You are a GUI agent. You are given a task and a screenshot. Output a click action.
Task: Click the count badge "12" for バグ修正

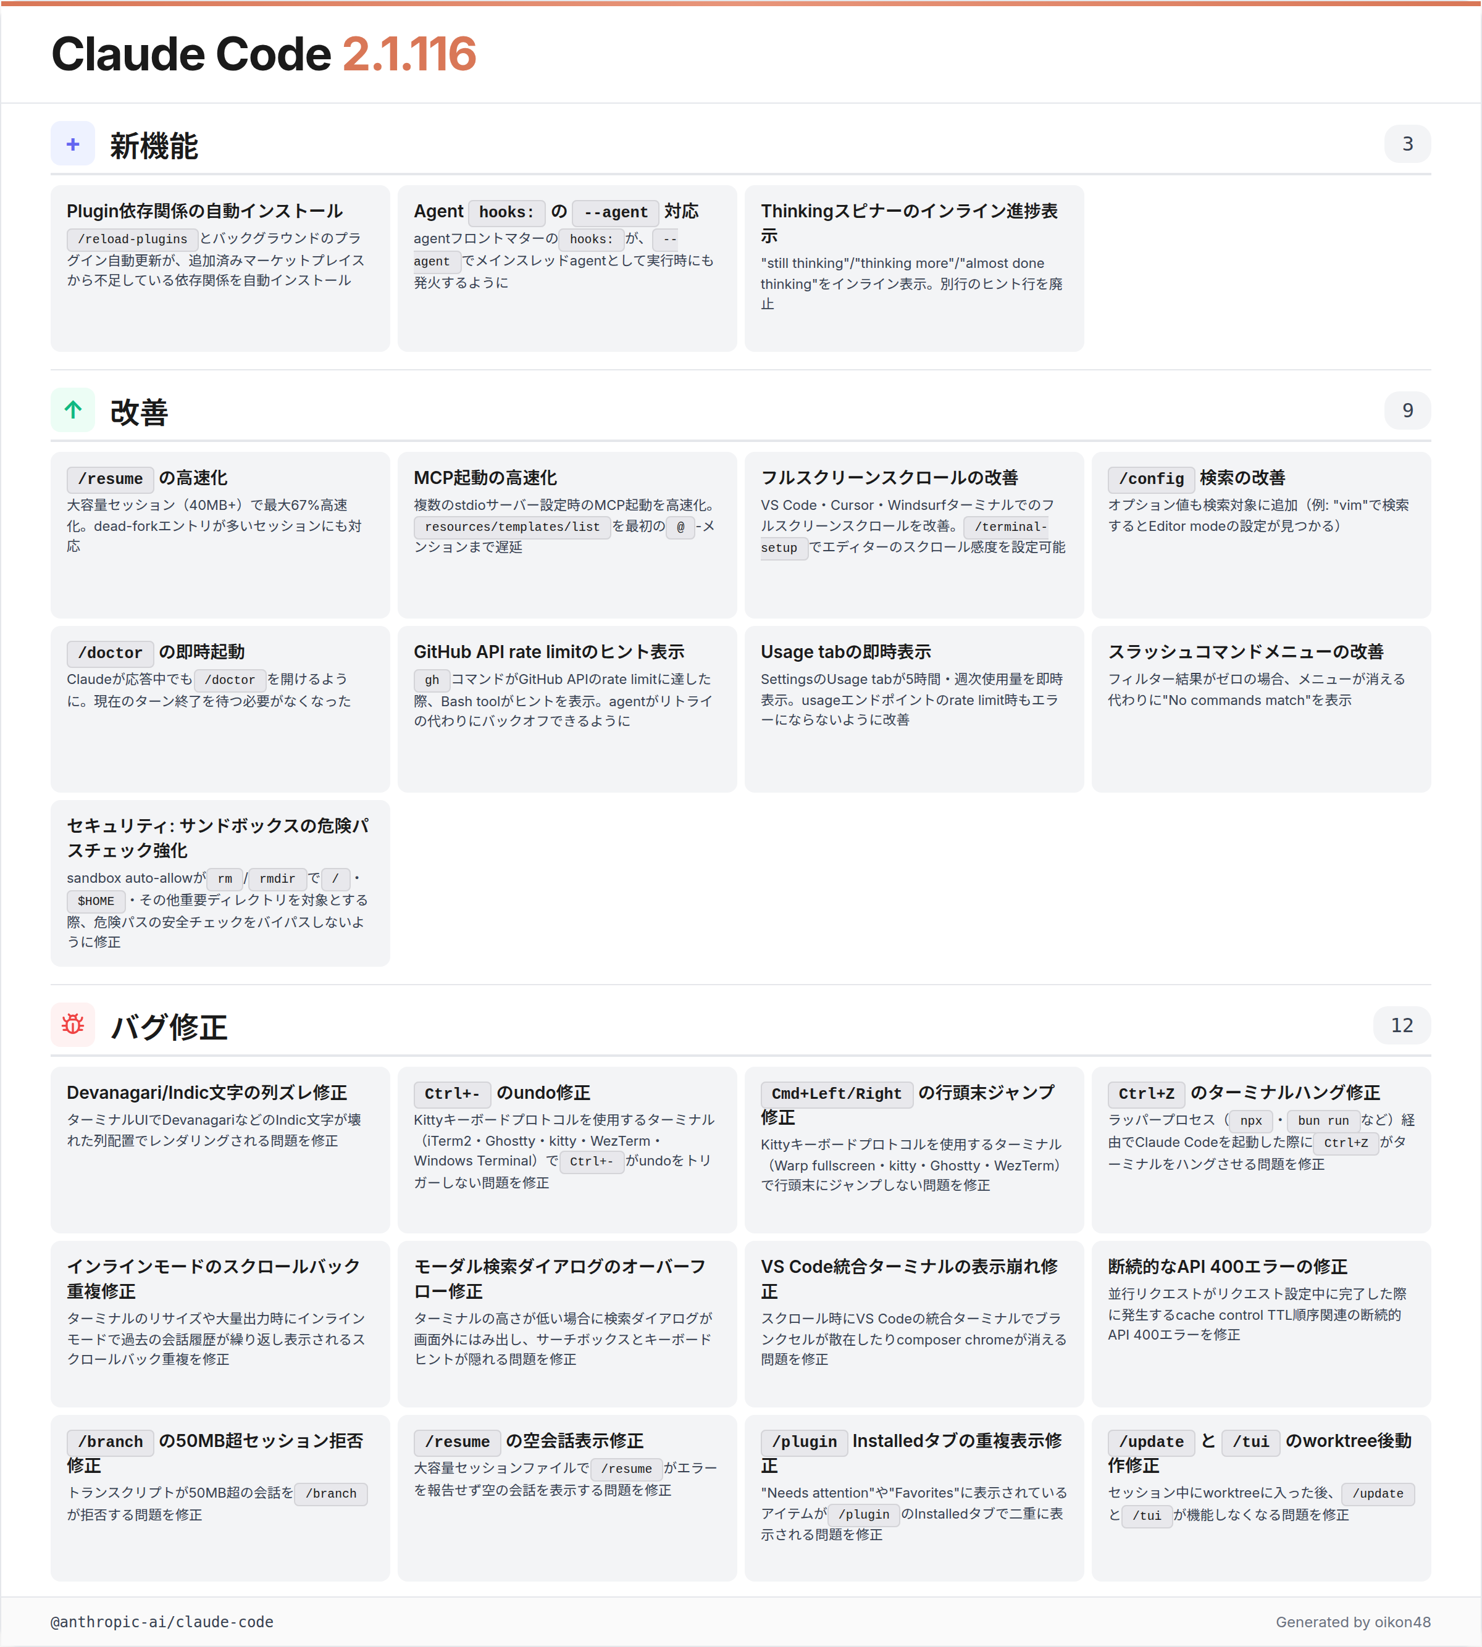[1401, 1025]
